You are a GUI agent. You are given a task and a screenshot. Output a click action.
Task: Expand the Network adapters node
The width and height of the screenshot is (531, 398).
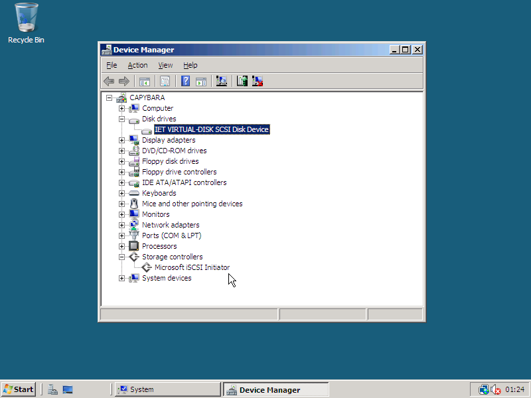point(122,224)
